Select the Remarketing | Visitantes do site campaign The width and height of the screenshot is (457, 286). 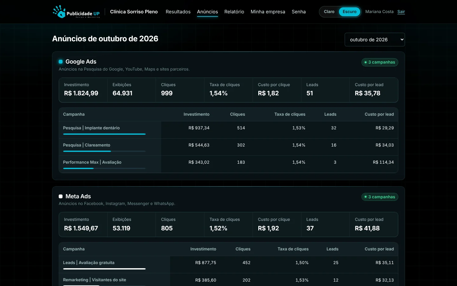pyautogui.click(x=95, y=280)
